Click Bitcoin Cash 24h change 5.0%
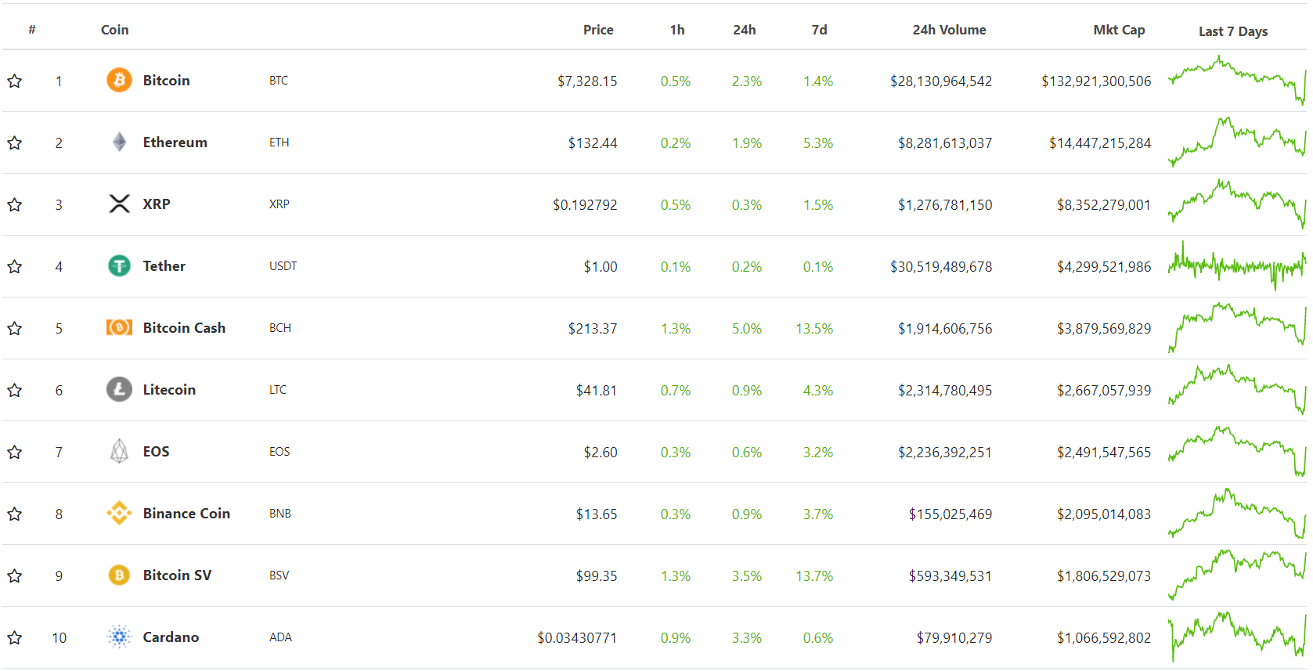 click(x=747, y=329)
